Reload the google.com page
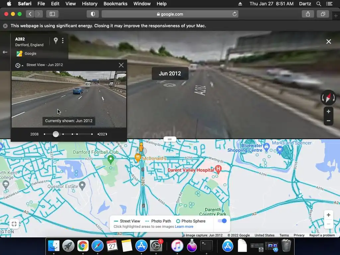Viewport: 340px width, 255px height. point(234,14)
